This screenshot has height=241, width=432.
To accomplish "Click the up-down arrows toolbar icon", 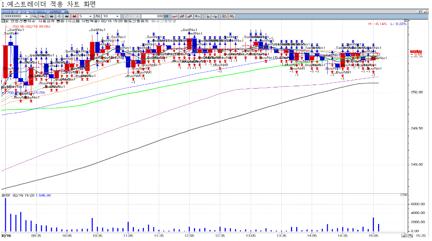I will (198, 16).
